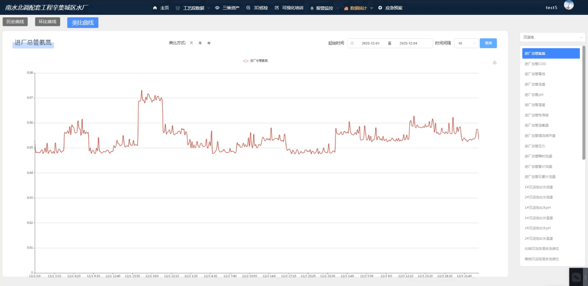Expand the 数据统计 menu

358,8
